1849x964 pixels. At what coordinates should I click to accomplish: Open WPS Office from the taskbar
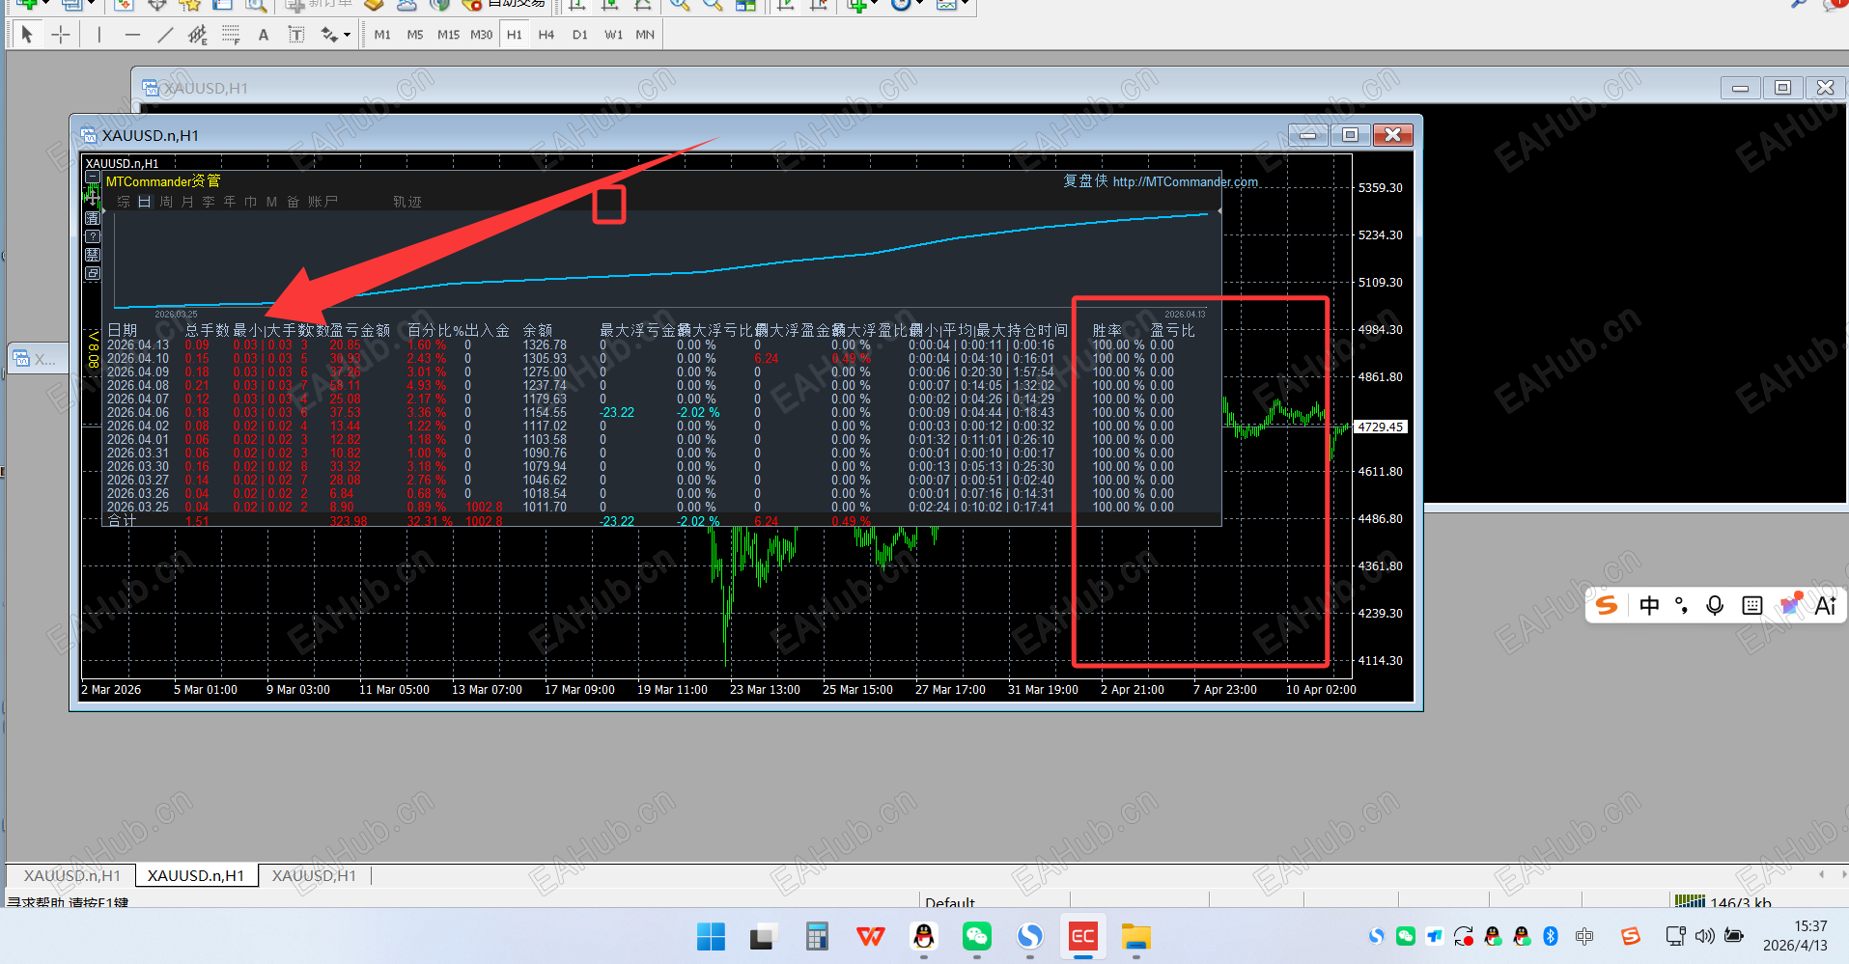pyautogui.click(x=870, y=936)
